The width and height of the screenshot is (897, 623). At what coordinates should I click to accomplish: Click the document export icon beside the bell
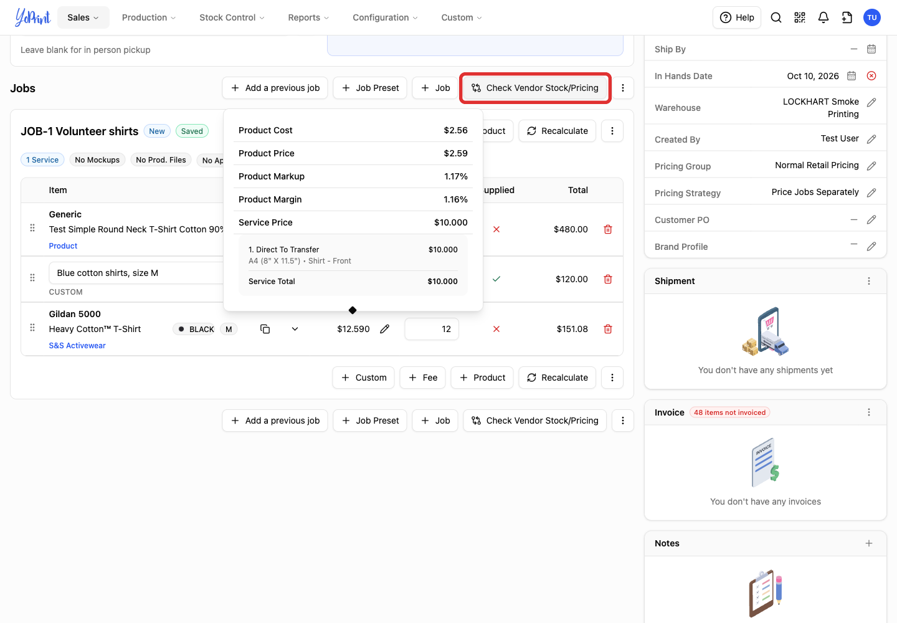click(847, 17)
